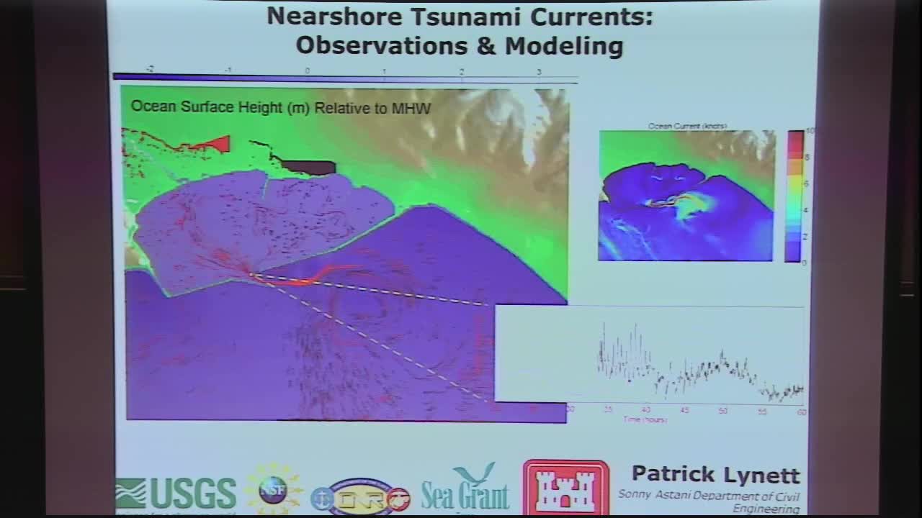Click the Army Corps castle emblem

point(565,485)
